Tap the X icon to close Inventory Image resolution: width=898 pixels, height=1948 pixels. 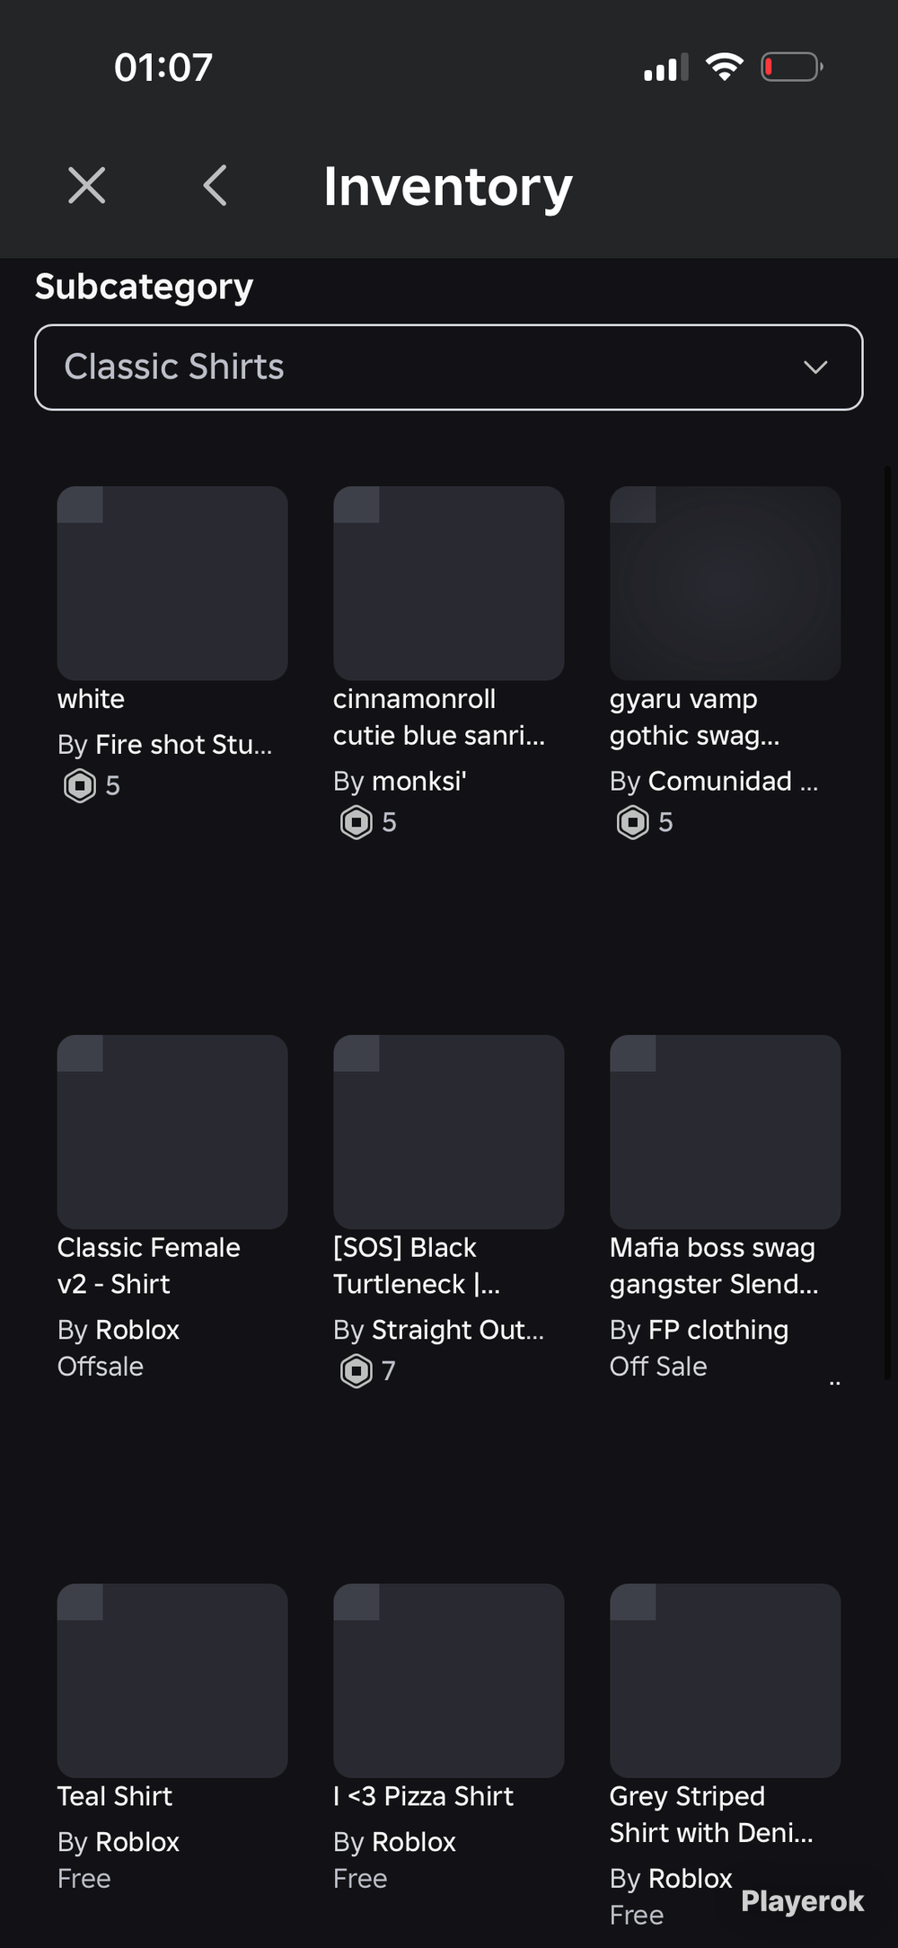click(87, 186)
